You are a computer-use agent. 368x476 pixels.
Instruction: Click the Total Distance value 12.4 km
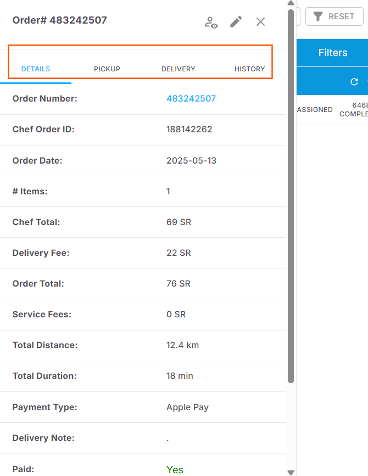coord(182,345)
